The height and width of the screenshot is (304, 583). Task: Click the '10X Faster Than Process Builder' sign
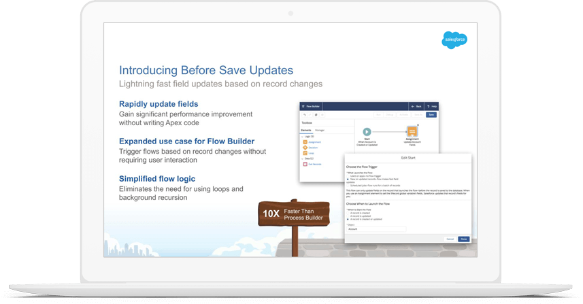coord(294,214)
